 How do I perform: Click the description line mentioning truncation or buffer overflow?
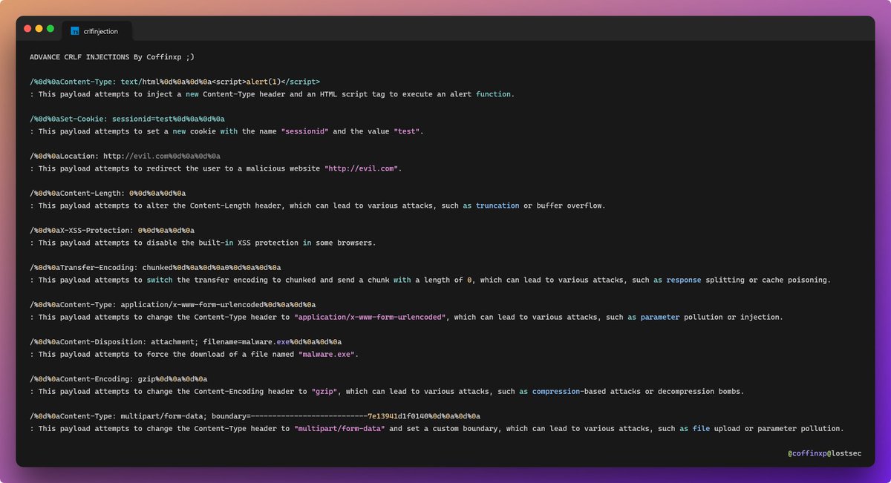click(318, 206)
